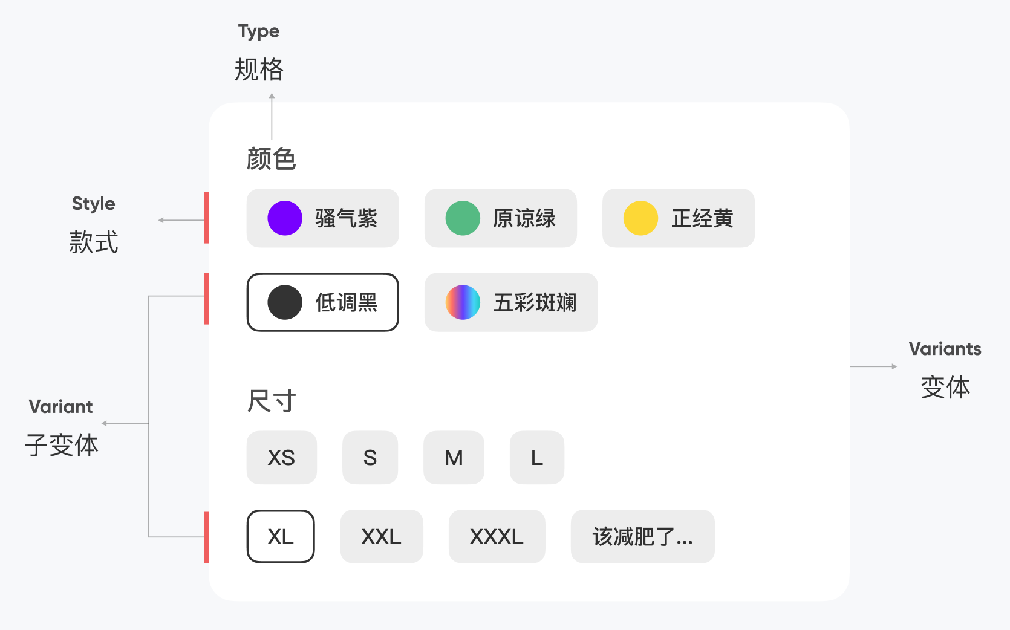Select the L size option
The height and width of the screenshot is (630, 1010).
pos(537,458)
